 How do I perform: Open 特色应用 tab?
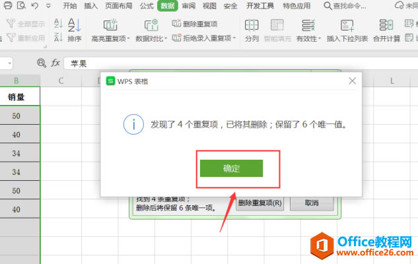coord(296,5)
